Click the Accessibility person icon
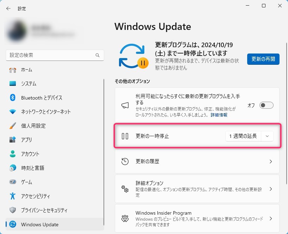 pyautogui.click(x=13, y=196)
